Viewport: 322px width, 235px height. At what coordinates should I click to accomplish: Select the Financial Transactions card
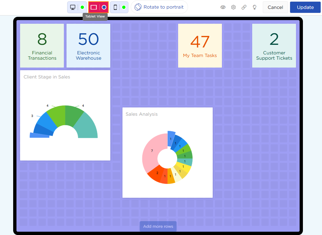42,45
